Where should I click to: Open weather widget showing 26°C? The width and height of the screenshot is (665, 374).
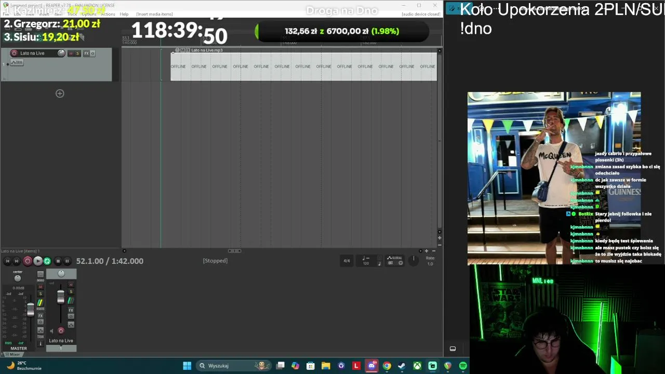(23, 366)
